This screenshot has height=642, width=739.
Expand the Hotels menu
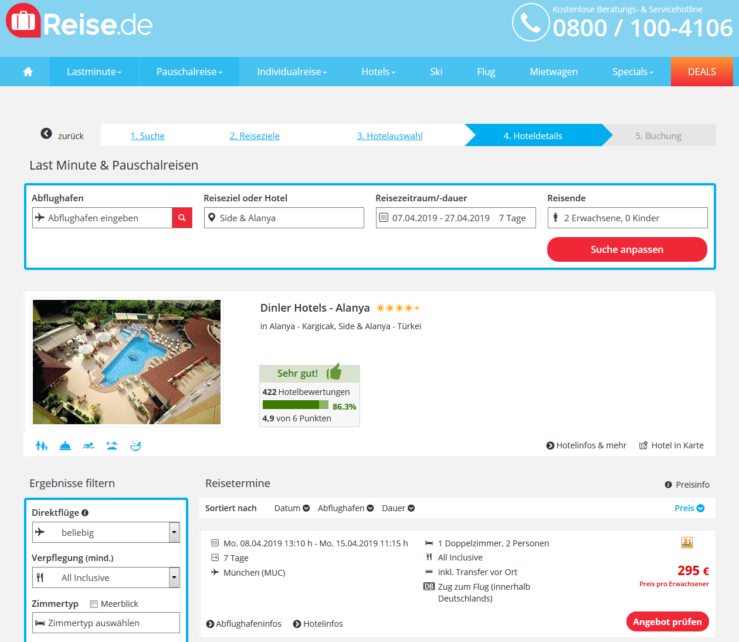tap(378, 72)
